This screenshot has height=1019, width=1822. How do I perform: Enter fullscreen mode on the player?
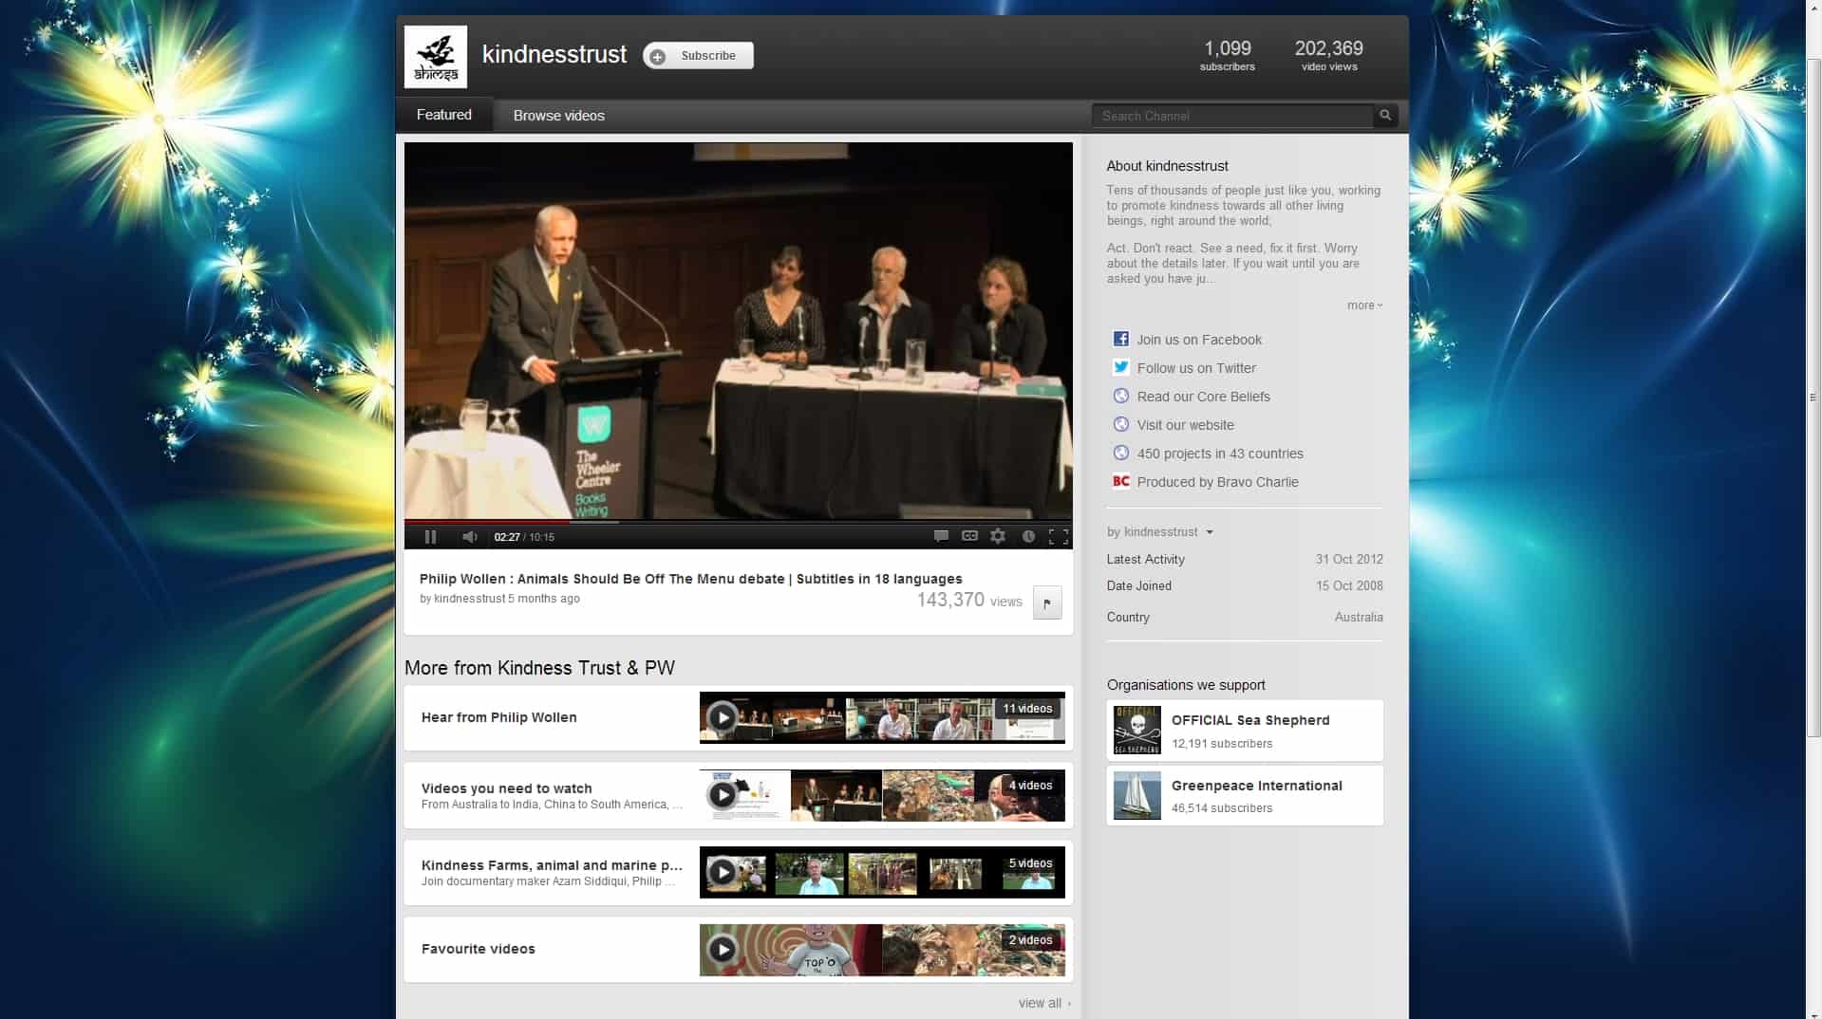[x=1059, y=537]
